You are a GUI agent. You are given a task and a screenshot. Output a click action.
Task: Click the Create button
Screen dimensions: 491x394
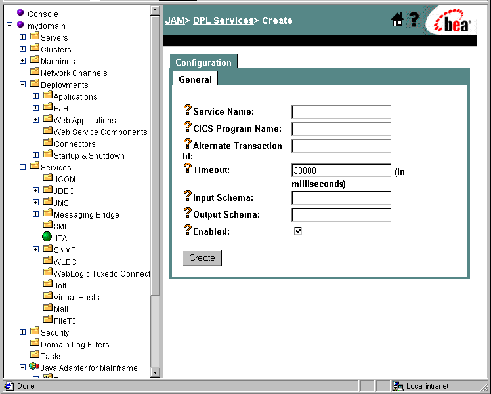click(202, 258)
